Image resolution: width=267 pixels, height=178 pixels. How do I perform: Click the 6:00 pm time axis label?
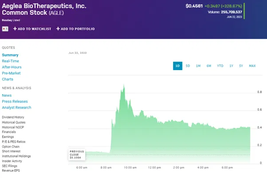[227, 168]
